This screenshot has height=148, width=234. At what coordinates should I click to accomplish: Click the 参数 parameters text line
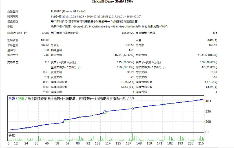coord(109,26)
